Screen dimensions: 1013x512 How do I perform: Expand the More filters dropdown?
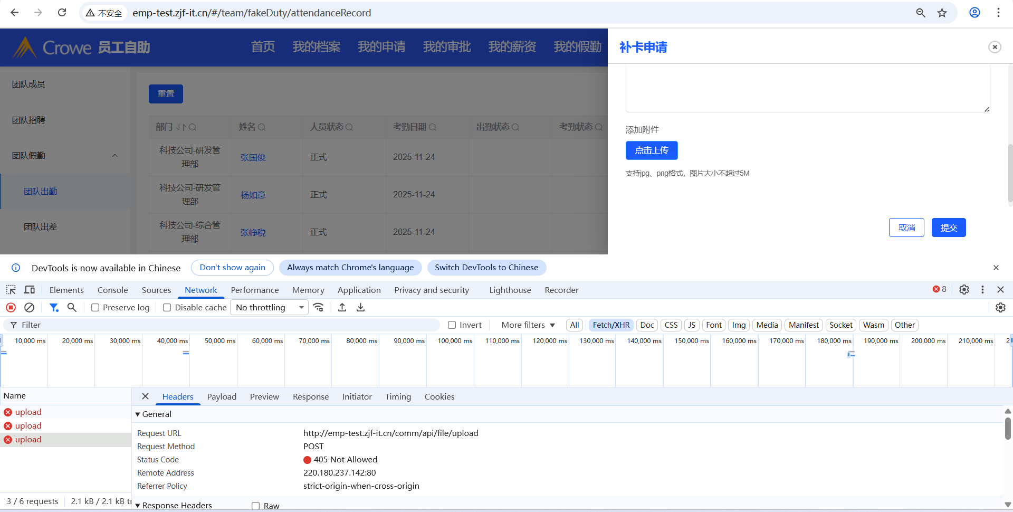[x=528, y=325]
